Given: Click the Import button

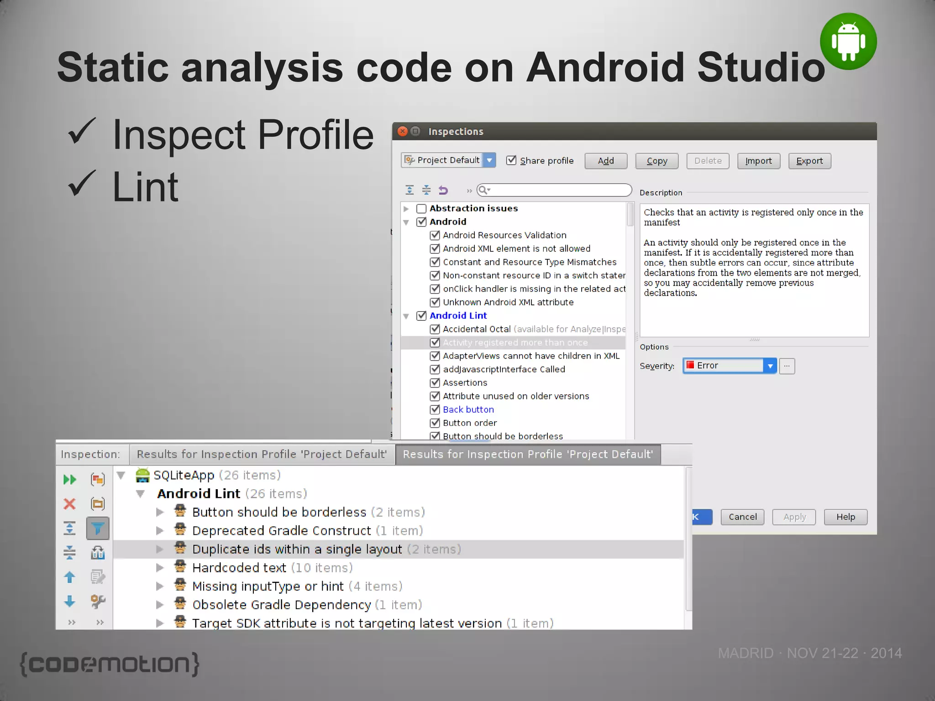Looking at the screenshot, I should tap(759, 161).
